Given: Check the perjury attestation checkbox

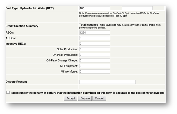Looking at the screenshot, I should pyautogui.click(x=8, y=92).
